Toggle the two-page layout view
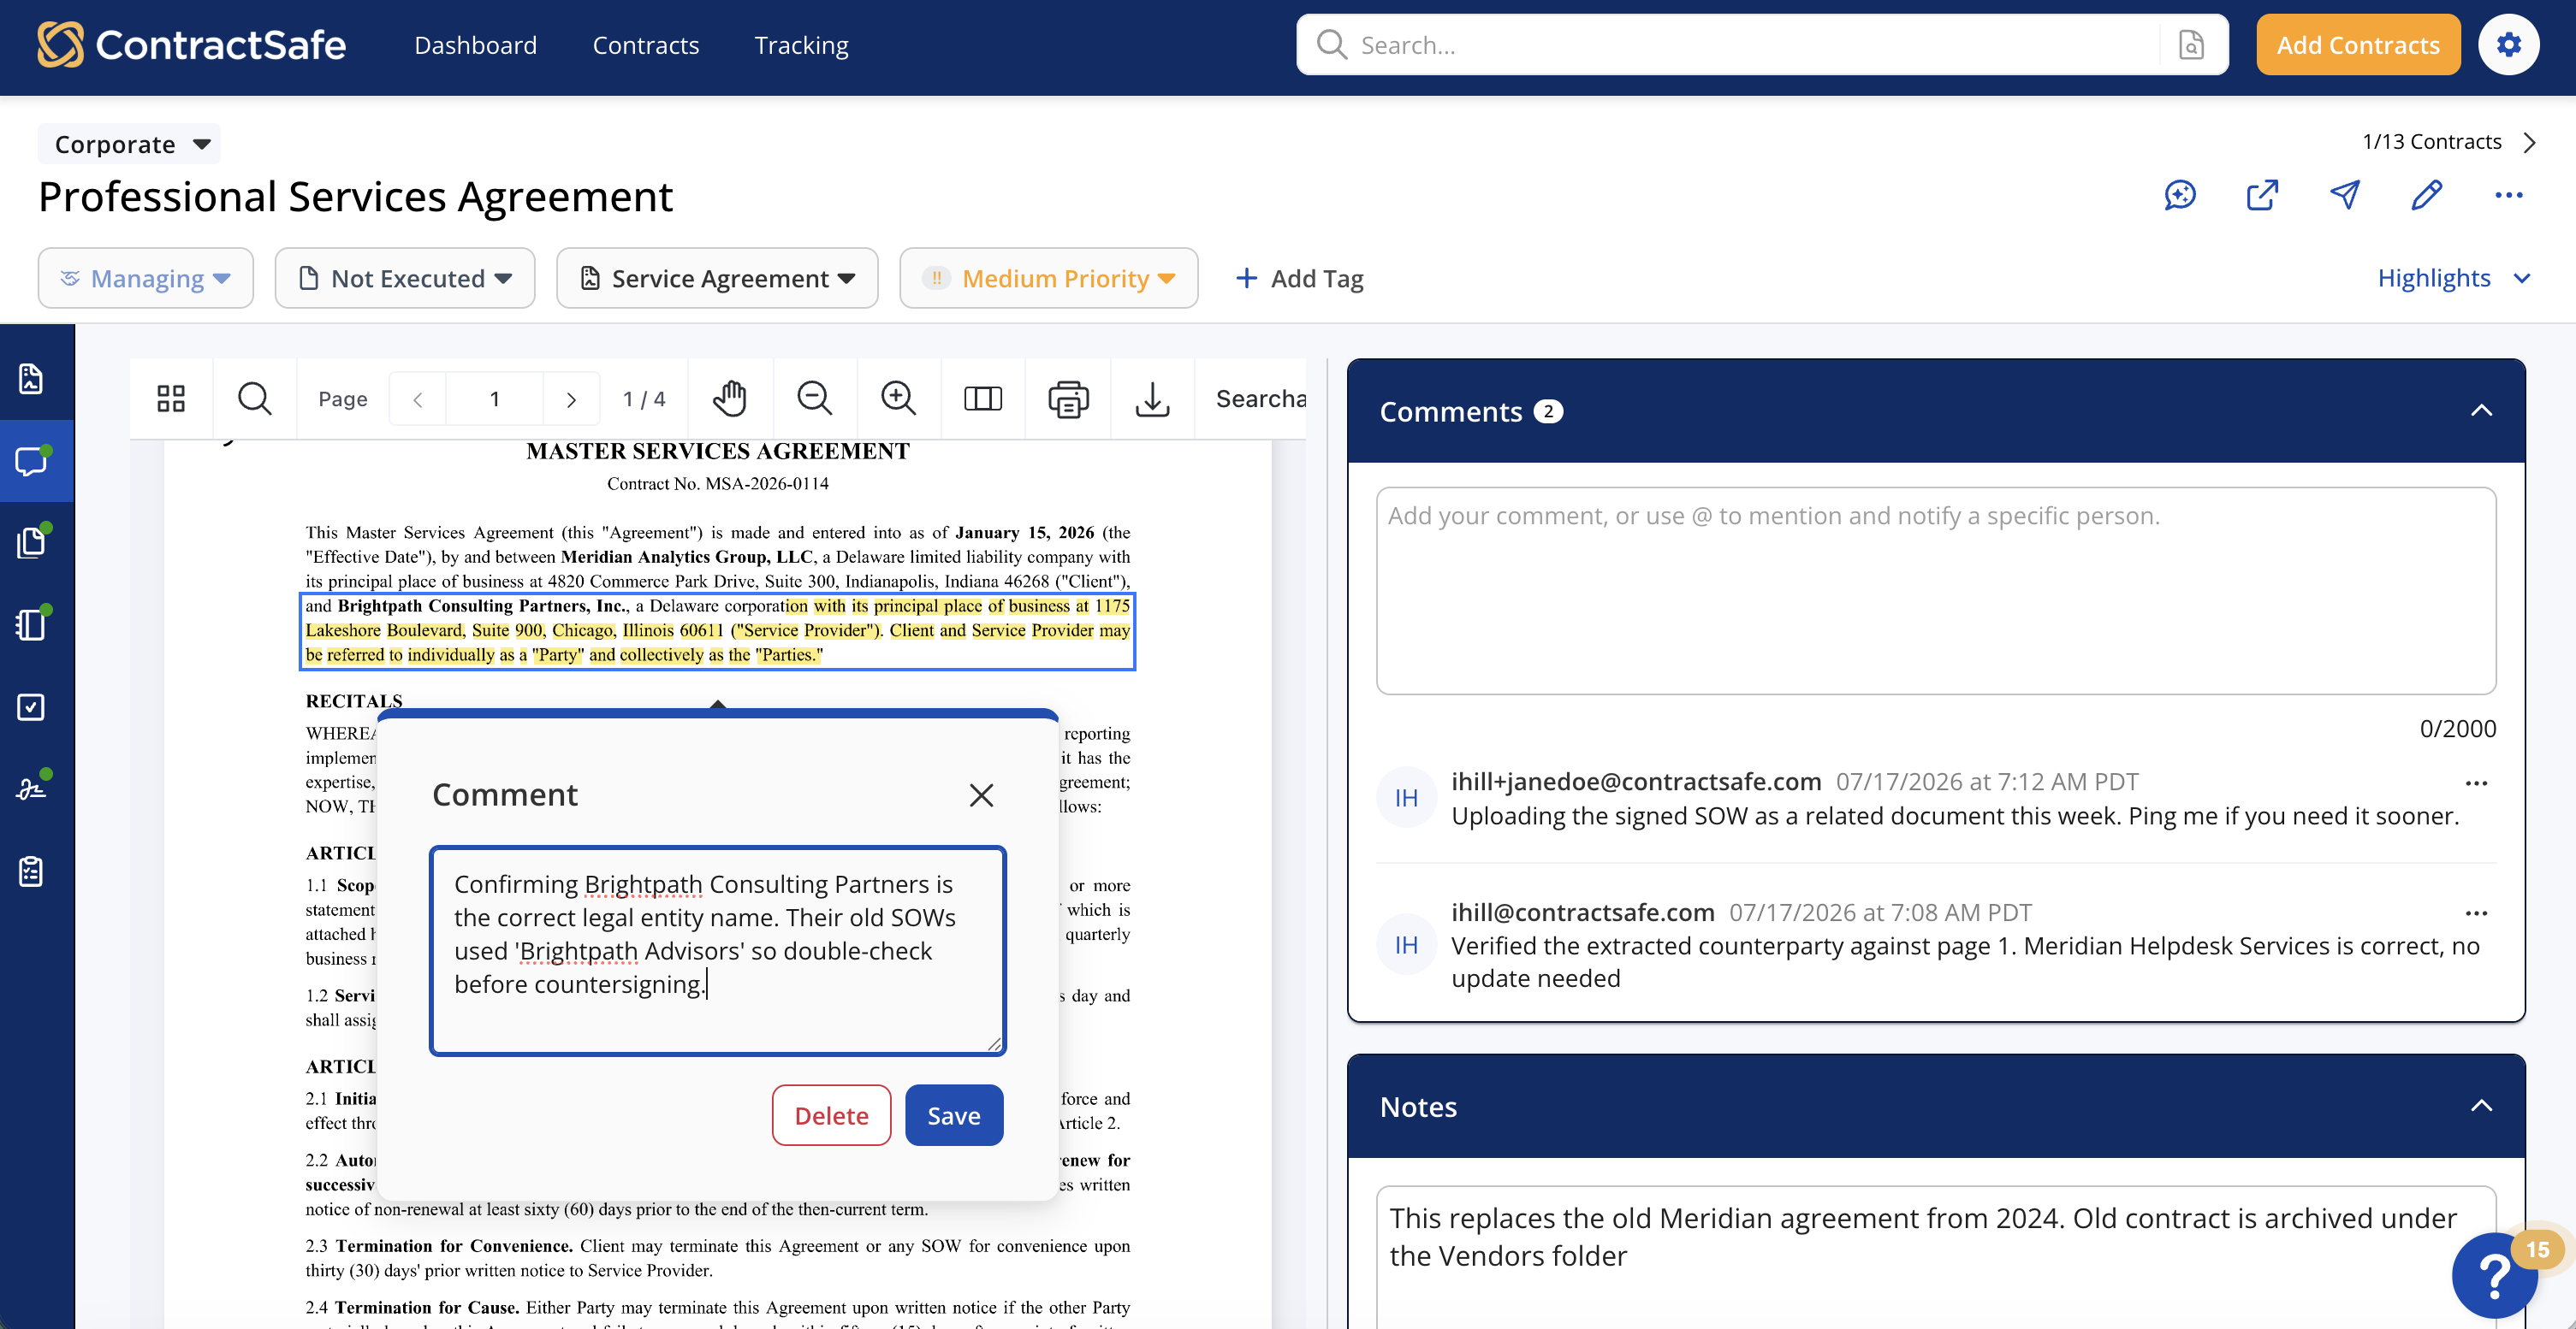 point(982,399)
